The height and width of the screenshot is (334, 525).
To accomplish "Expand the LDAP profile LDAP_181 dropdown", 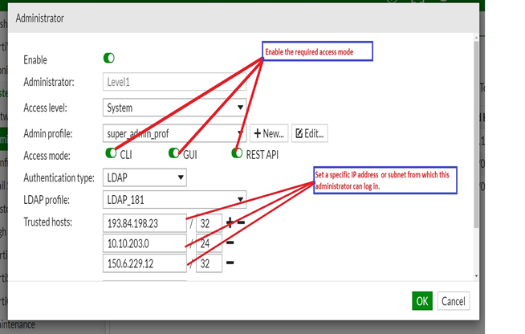I will (175, 200).
